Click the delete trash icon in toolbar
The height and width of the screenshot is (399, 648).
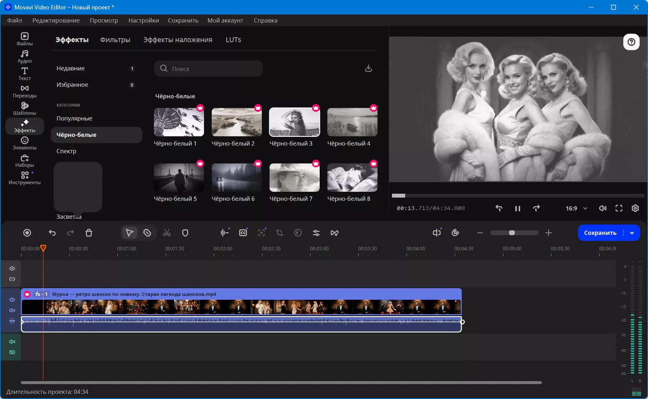89,233
